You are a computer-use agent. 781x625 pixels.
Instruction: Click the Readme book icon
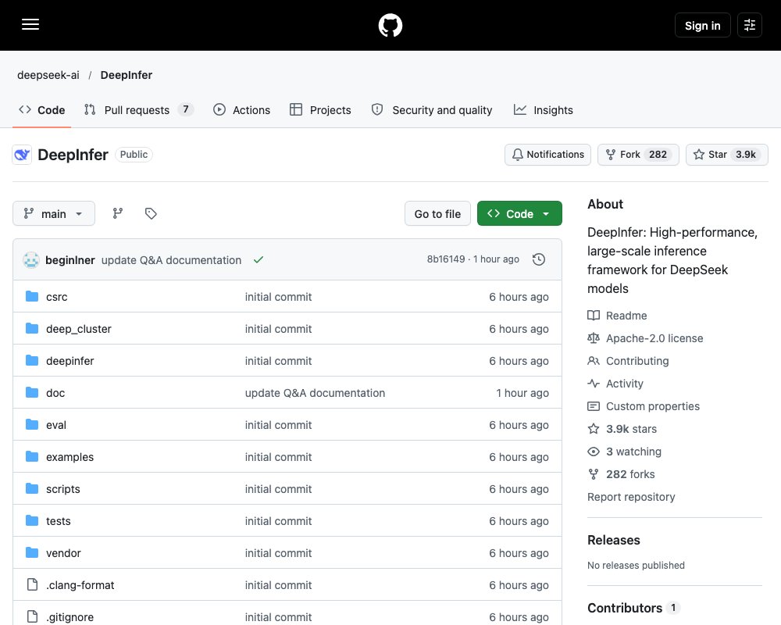pyautogui.click(x=594, y=316)
